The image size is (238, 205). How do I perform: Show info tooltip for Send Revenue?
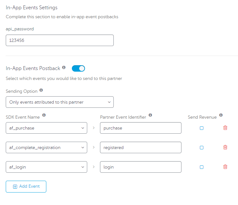point(221,115)
